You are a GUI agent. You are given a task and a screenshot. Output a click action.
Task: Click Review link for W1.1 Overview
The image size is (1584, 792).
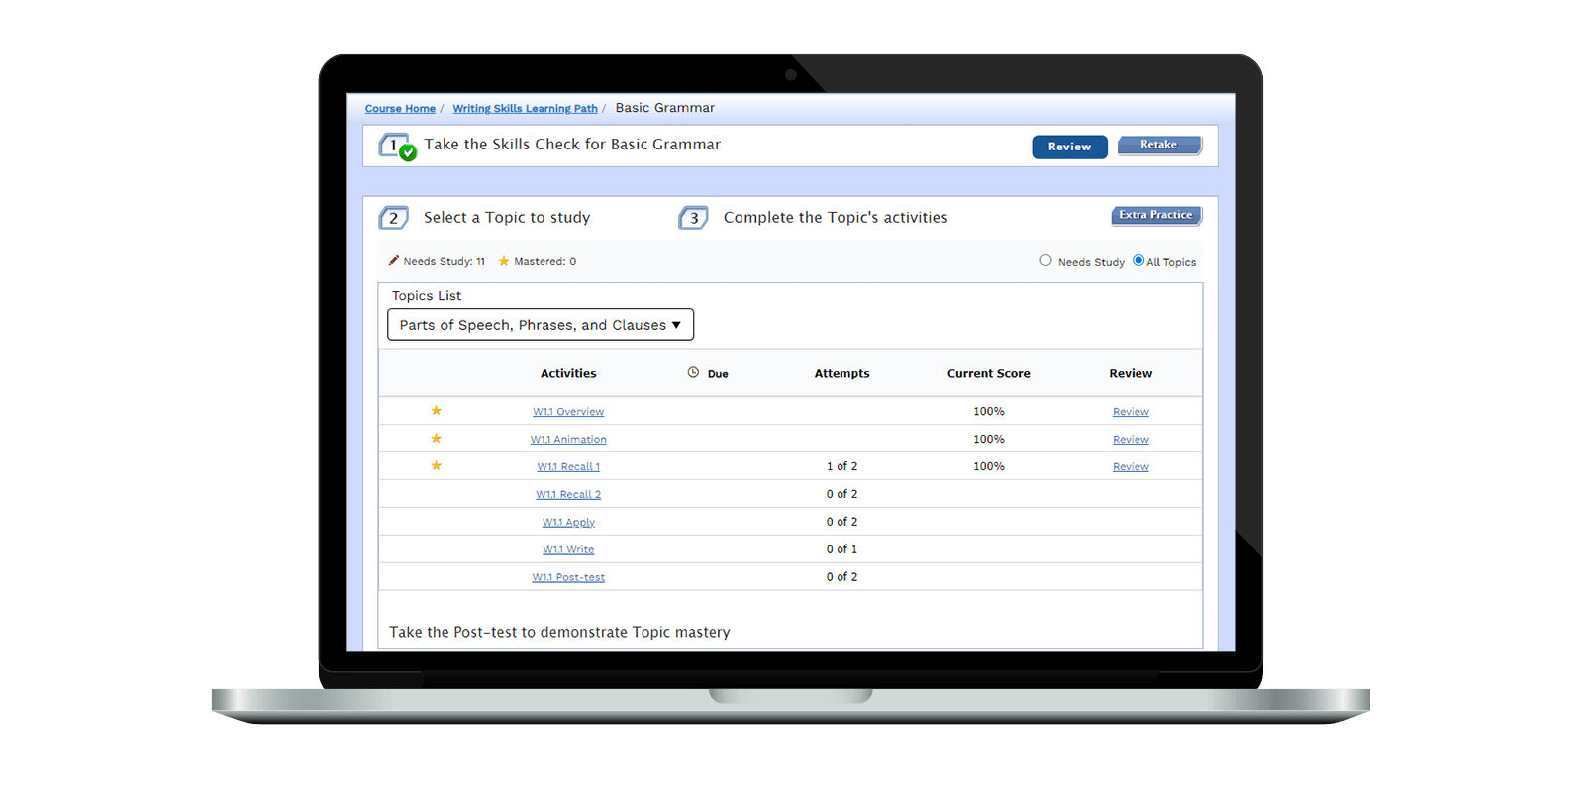[x=1131, y=412]
